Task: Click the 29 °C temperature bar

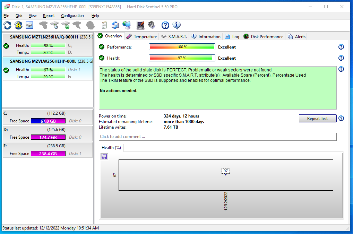Action: click(x=48, y=77)
